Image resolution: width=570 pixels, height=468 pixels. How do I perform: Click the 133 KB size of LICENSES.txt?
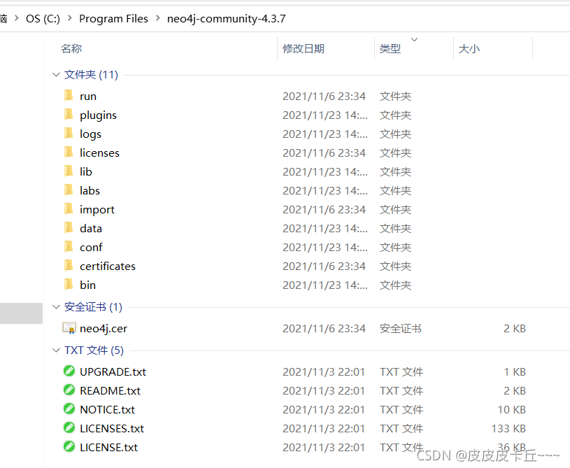tap(508, 428)
